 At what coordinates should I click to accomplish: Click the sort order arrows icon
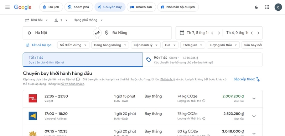[x=258, y=79]
